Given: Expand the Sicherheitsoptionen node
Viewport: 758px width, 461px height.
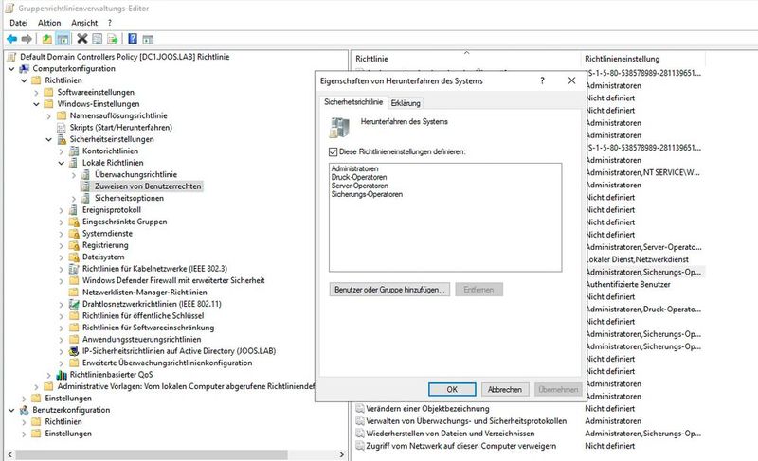Looking at the screenshot, I should 74,199.
